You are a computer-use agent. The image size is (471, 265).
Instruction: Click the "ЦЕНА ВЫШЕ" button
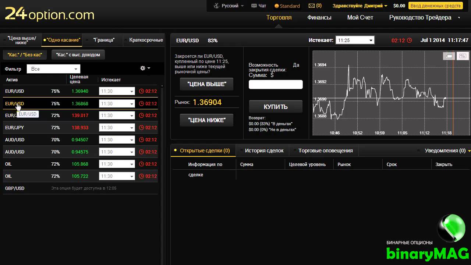[x=206, y=84]
